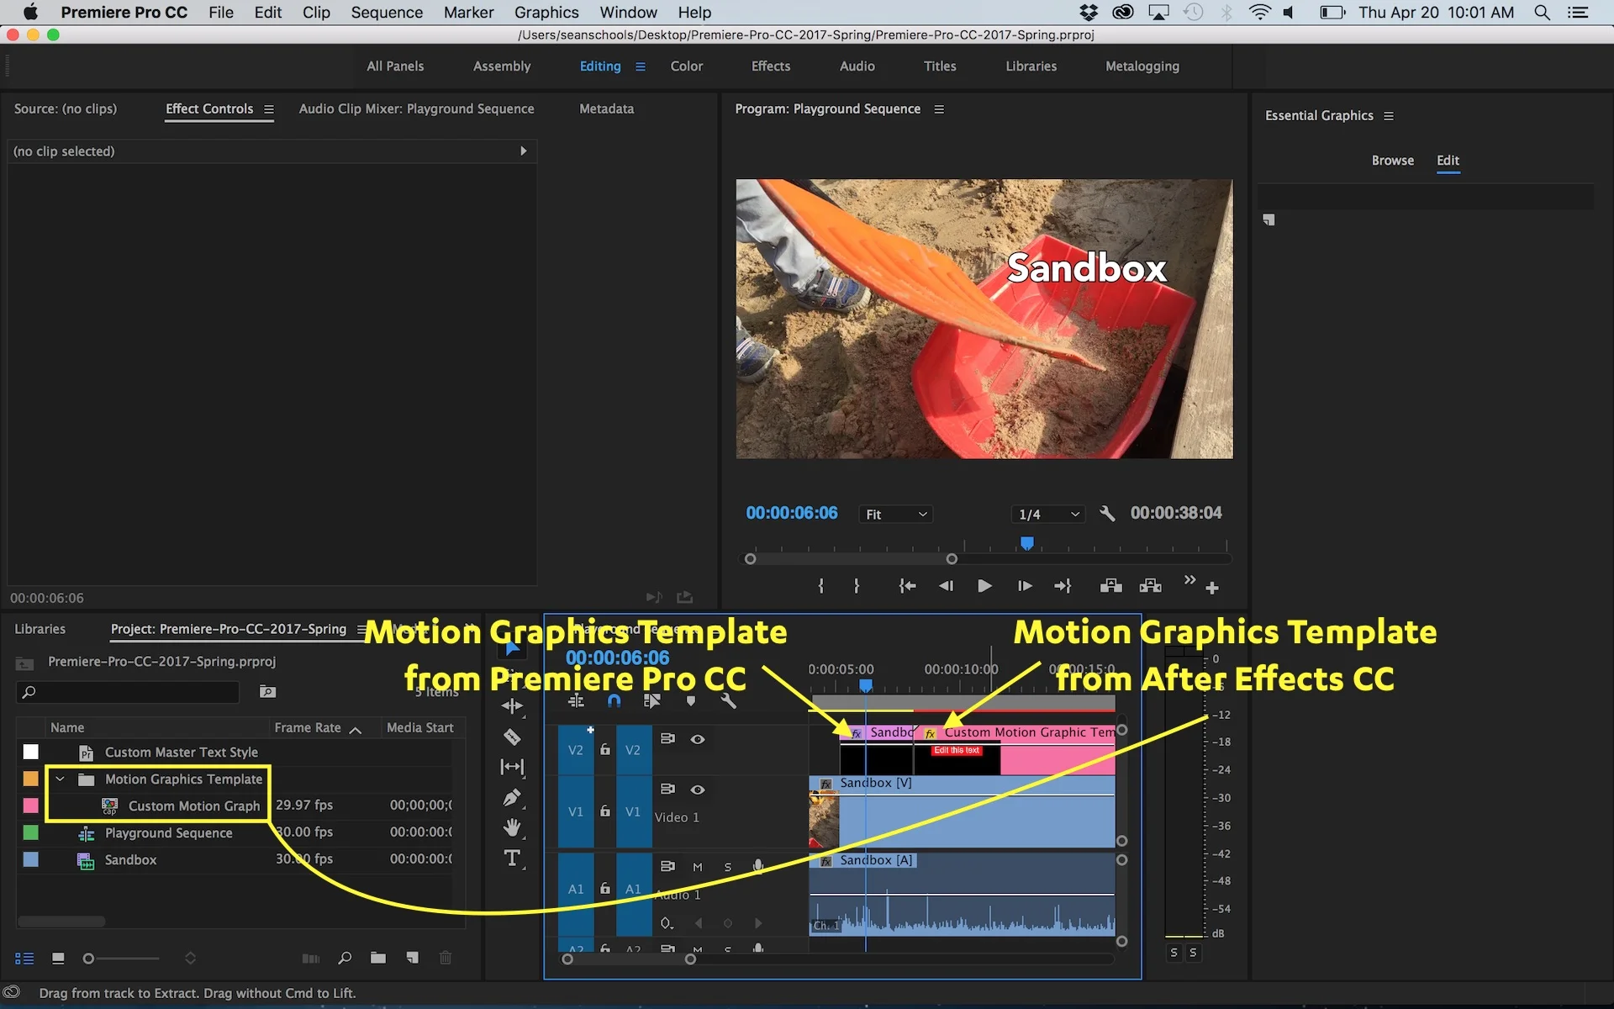This screenshot has width=1614, height=1009.
Task: Select the Pen tool
Action: (511, 797)
